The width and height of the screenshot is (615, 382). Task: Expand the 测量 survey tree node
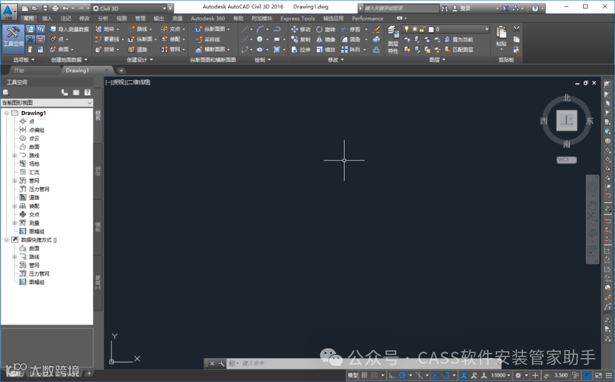14,223
